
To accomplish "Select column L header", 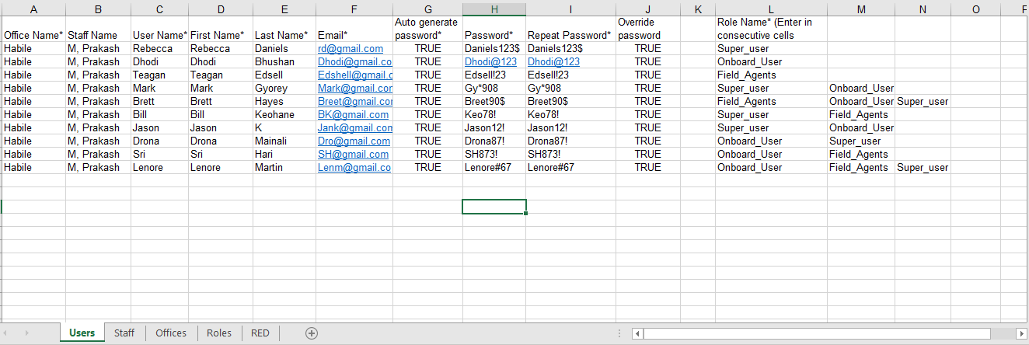I will tap(771, 9).
